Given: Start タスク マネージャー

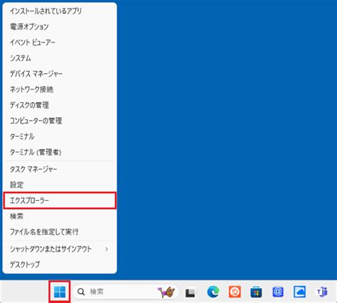Looking at the screenshot, I should click(60, 169).
